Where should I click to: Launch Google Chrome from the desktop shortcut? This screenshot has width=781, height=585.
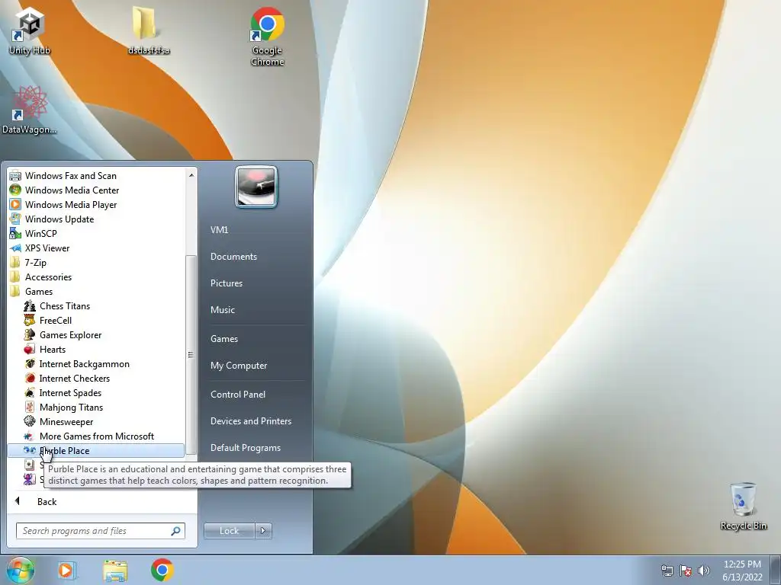(268, 37)
